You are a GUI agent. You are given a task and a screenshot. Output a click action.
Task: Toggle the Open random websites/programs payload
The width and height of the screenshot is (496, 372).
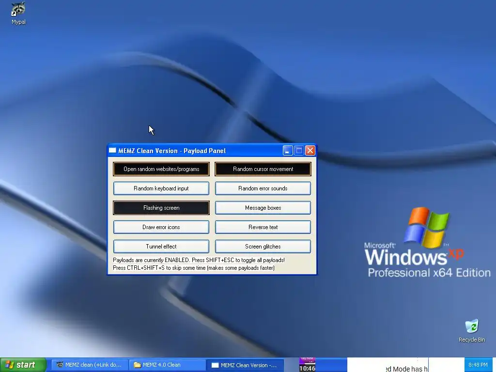pos(161,169)
